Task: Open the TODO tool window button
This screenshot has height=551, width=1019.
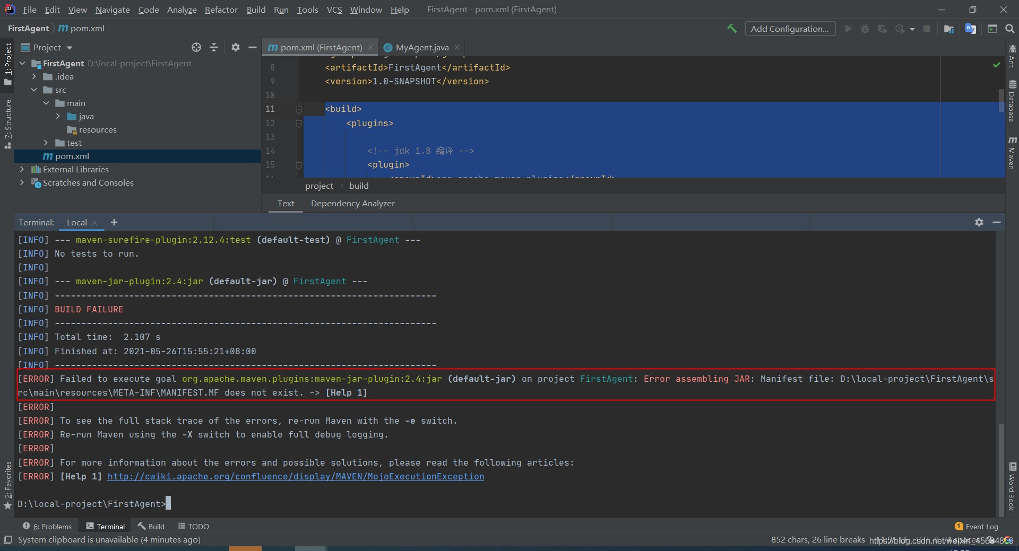Action: coord(194,526)
